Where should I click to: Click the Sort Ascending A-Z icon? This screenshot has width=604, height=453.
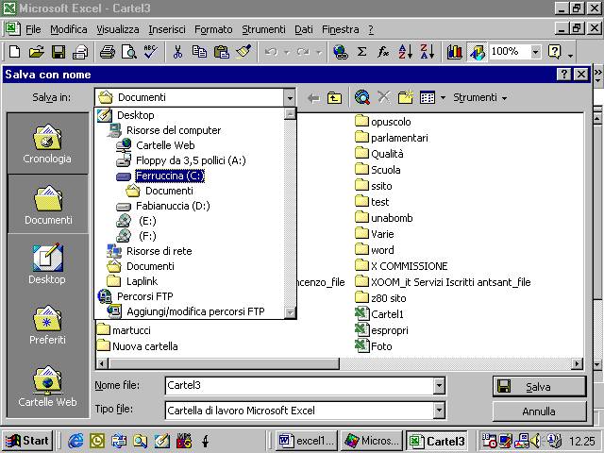coord(406,51)
